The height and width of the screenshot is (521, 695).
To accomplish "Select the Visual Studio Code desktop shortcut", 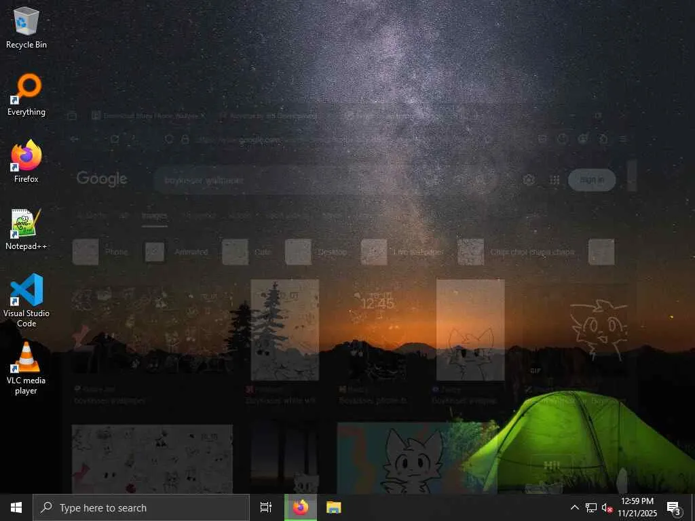I will click(26, 301).
